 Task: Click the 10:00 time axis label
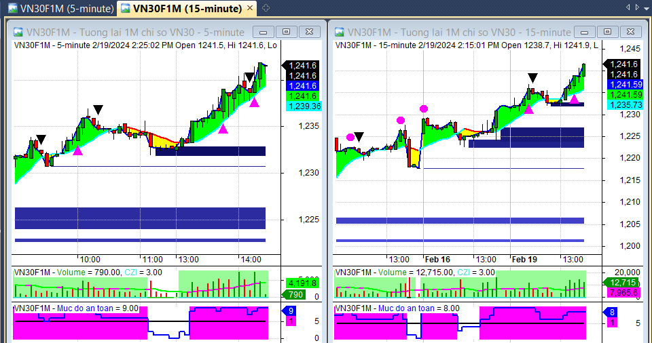pyautogui.click(x=90, y=260)
